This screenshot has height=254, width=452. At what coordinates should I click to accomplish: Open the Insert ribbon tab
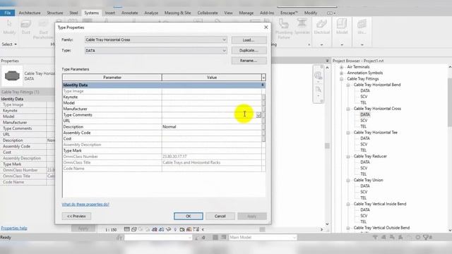[110, 13]
